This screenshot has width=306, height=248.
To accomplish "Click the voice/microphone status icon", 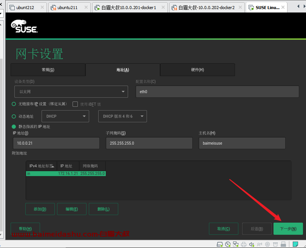I will pos(260,244).
